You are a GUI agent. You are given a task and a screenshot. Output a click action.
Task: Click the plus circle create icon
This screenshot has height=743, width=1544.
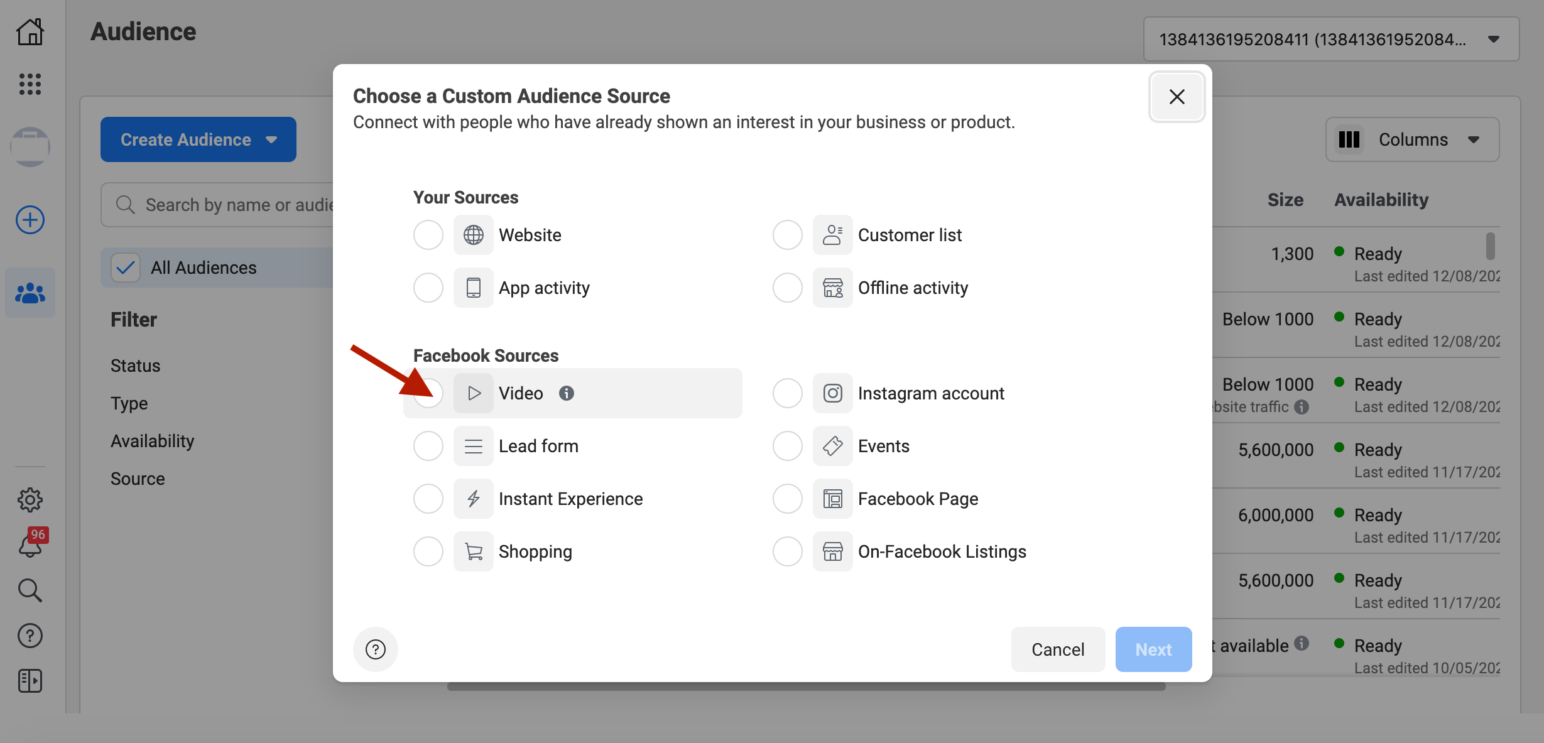[30, 220]
